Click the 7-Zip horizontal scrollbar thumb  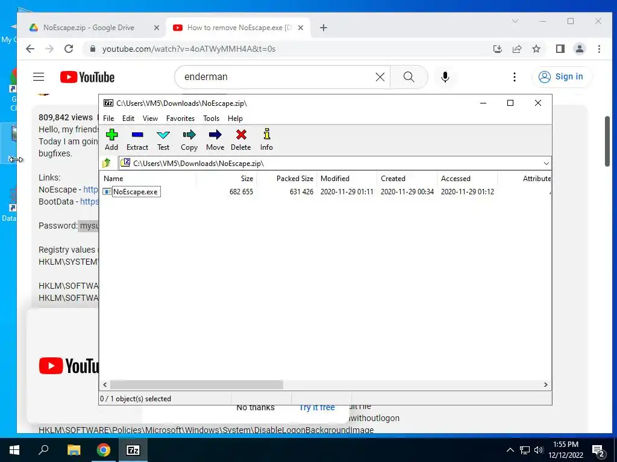click(196, 384)
